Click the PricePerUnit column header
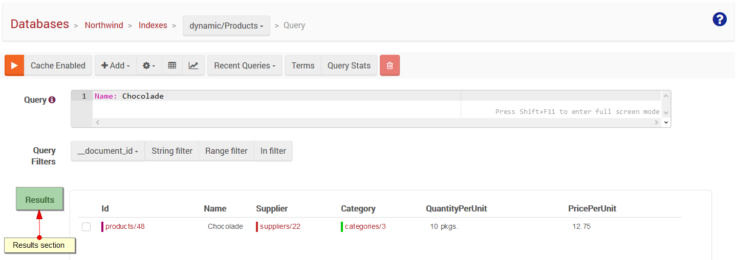Viewport: 736px width, 260px height. [592, 208]
